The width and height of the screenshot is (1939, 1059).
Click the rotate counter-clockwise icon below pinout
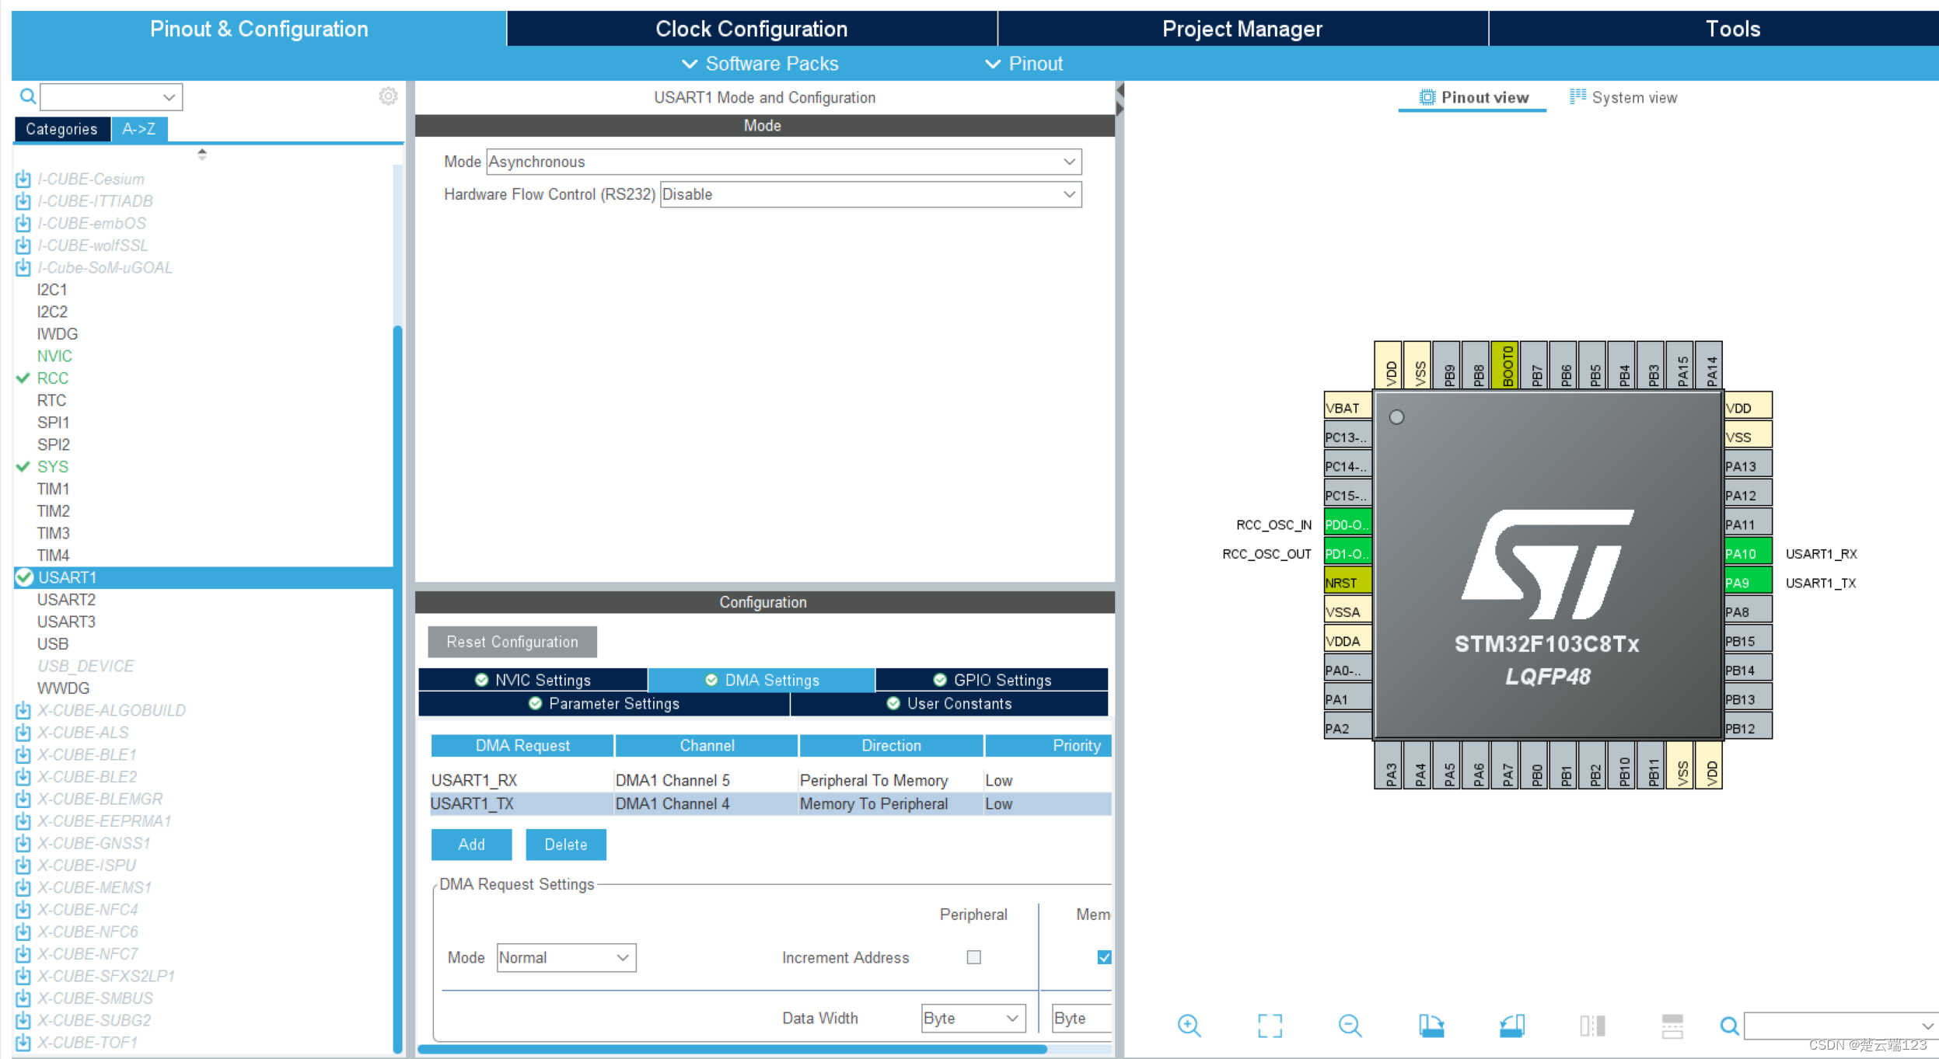[1512, 1026]
